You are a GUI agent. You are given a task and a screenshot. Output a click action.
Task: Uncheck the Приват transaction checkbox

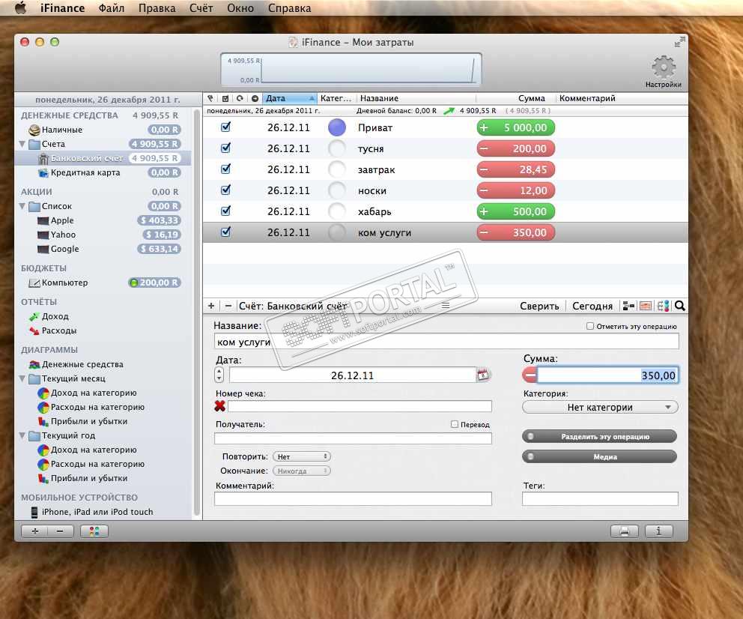(226, 127)
